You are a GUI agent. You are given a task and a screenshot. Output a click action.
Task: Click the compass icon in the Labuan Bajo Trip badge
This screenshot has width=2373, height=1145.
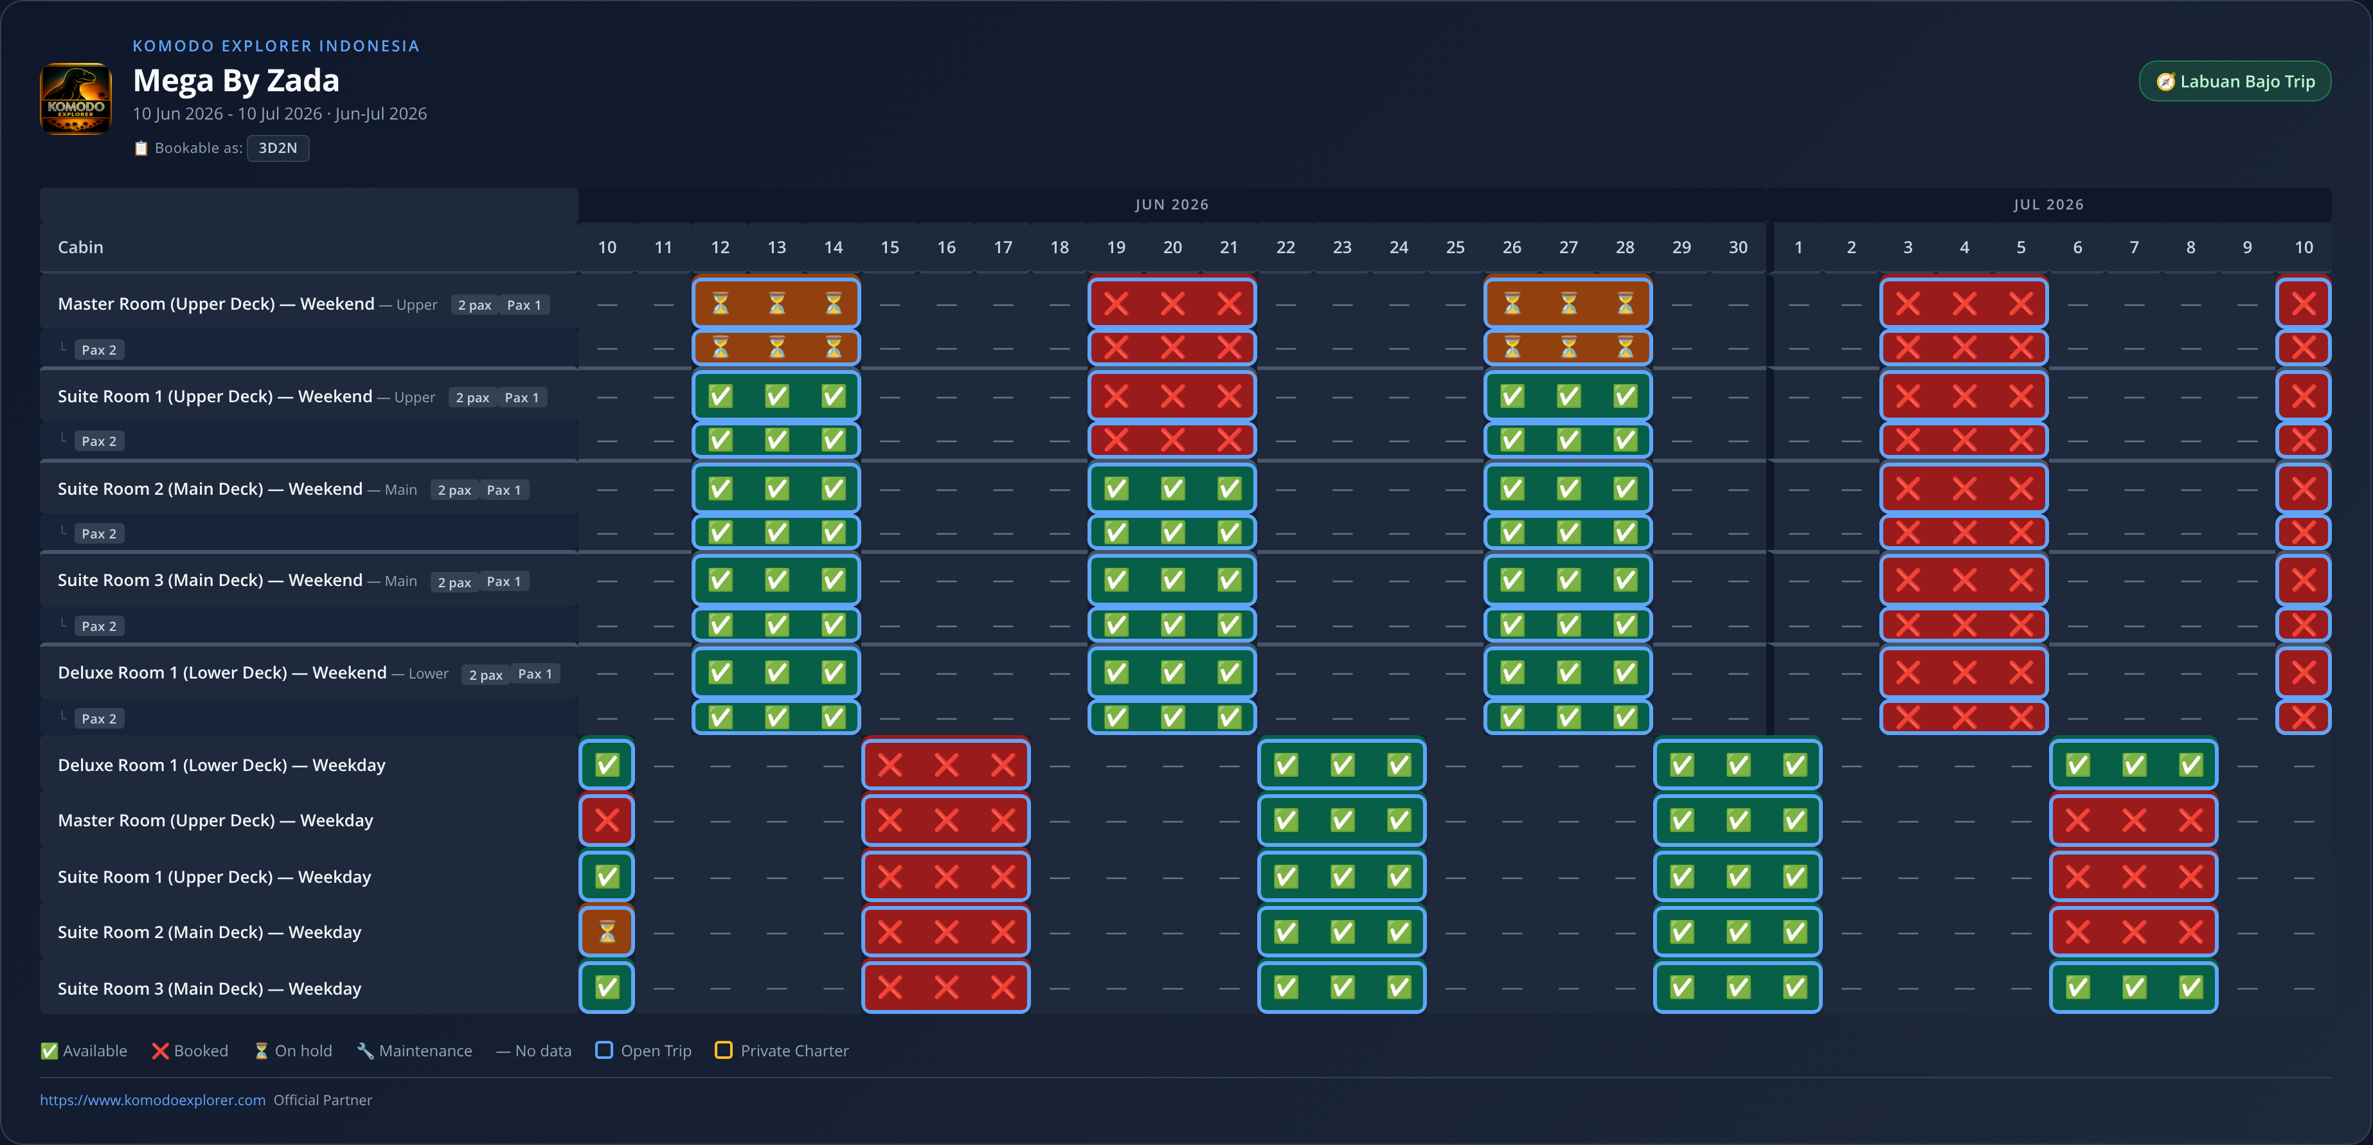pyautogui.click(x=2166, y=82)
